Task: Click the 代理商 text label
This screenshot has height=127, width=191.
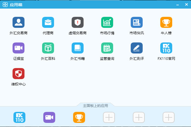Action: (x=48, y=33)
